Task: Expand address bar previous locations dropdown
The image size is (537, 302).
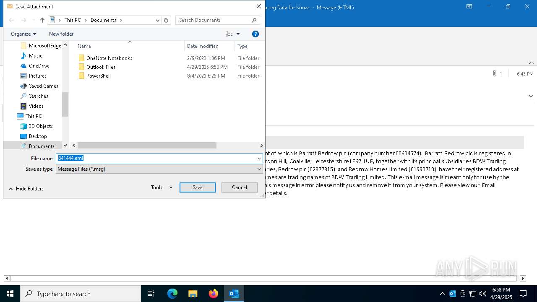Action: (158, 20)
